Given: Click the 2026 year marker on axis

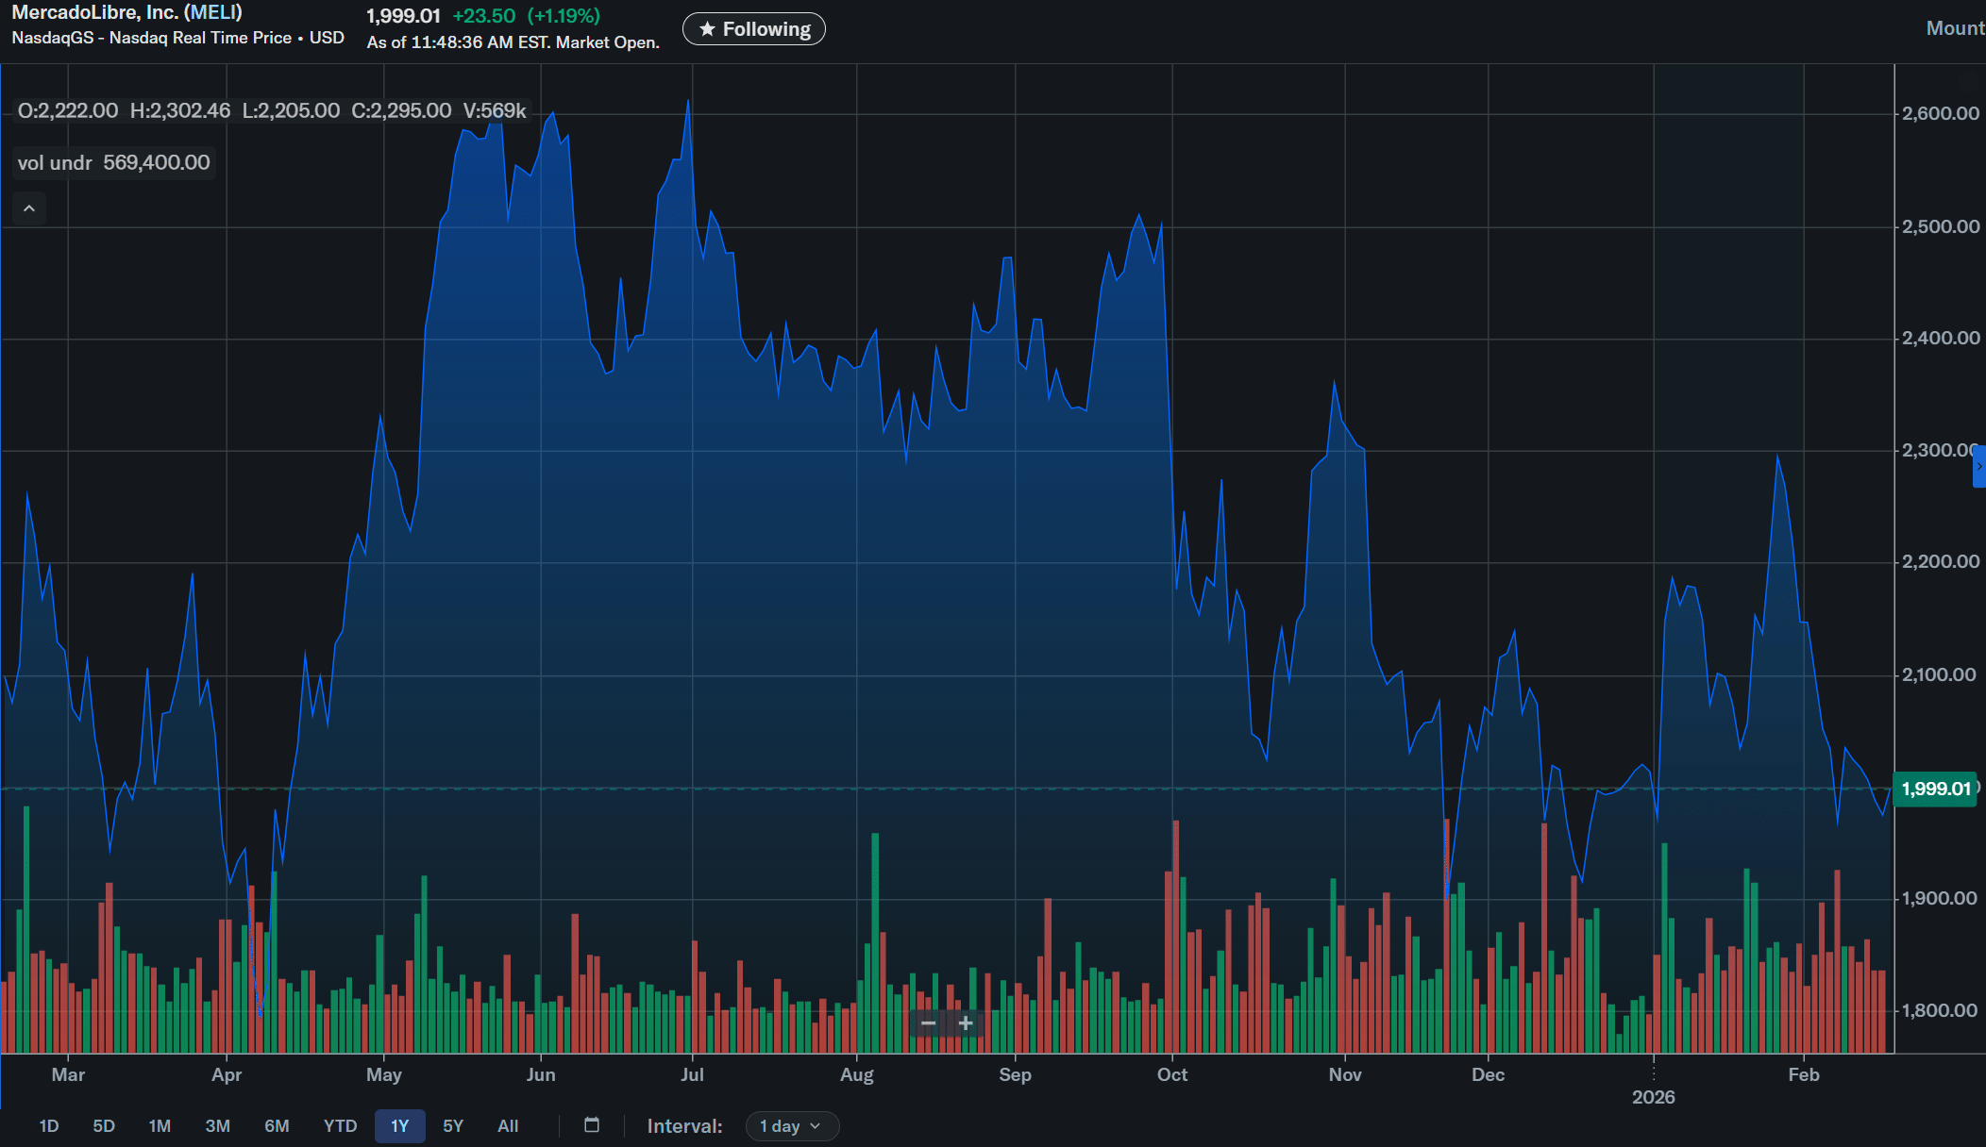Looking at the screenshot, I should point(1653,1097).
